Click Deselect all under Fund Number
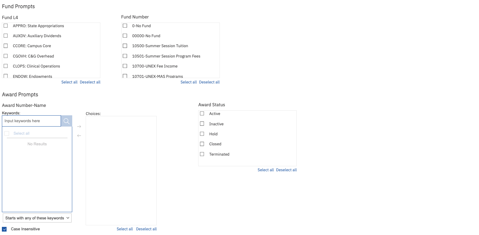Image resolution: width=479 pixels, height=235 pixels. click(x=209, y=82)
